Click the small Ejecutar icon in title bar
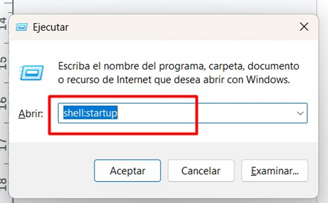Screen dimensions: 328x203 point(21,27)
